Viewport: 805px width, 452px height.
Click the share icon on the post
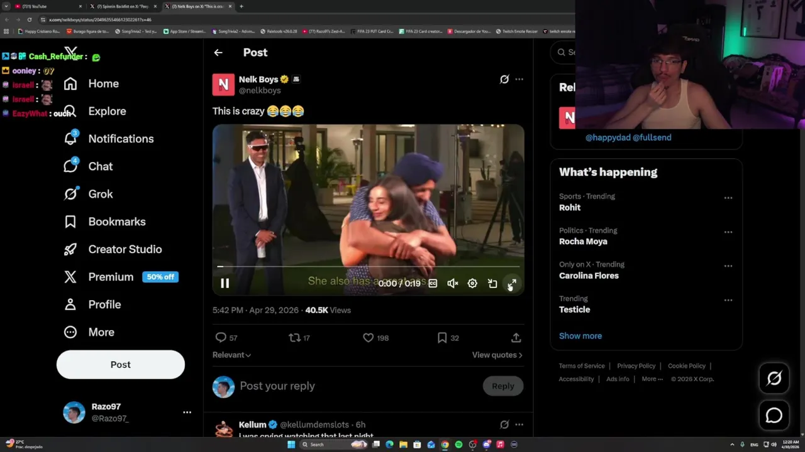(x=516, y=338)
